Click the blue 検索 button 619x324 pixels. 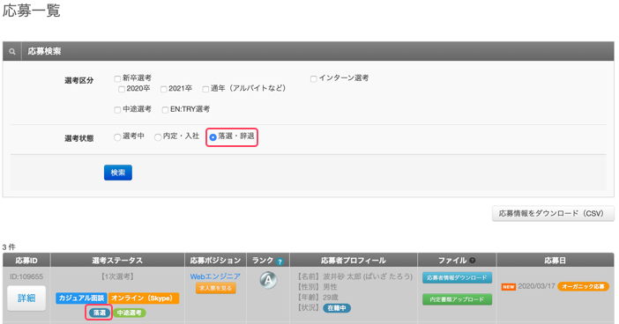pos(118,173)
